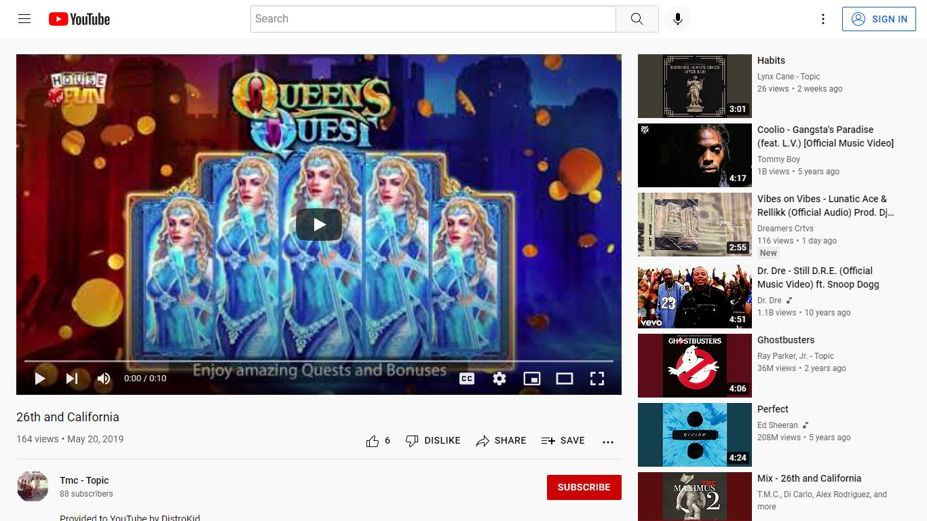
Task: Click the Tommy Boy channel name
Action: pos(778,159)
